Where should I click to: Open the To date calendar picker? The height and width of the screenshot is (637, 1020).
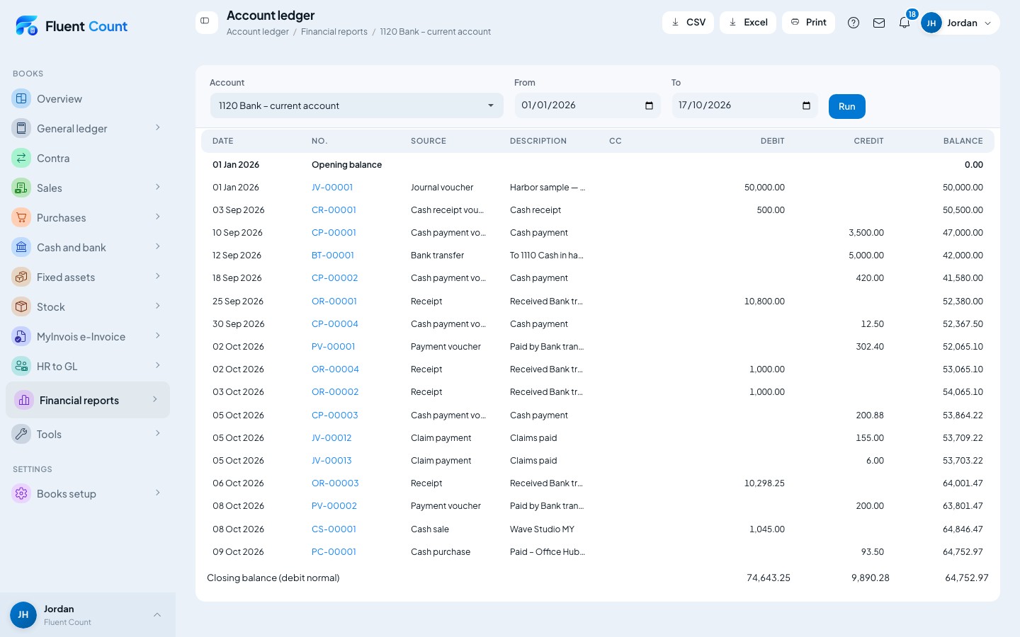[x=806, y=105]
